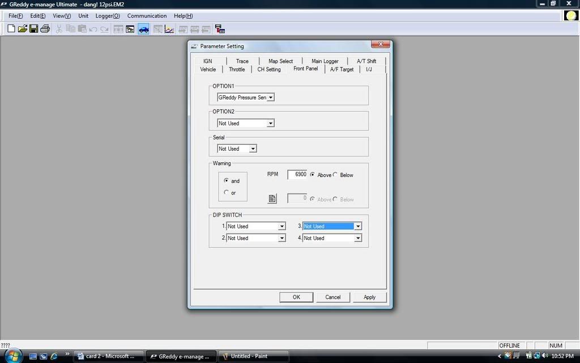Screen dimensions: 580x363
Task: Open the Communication menu
Action: pyautogui.click(x=147, y=16)
